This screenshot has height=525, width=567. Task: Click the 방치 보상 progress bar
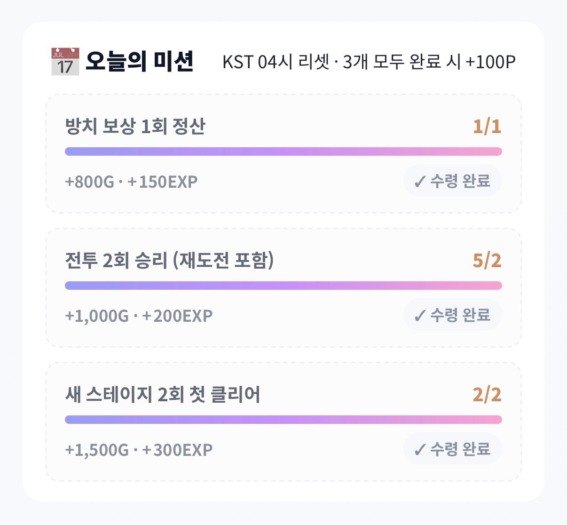point(283,151)
